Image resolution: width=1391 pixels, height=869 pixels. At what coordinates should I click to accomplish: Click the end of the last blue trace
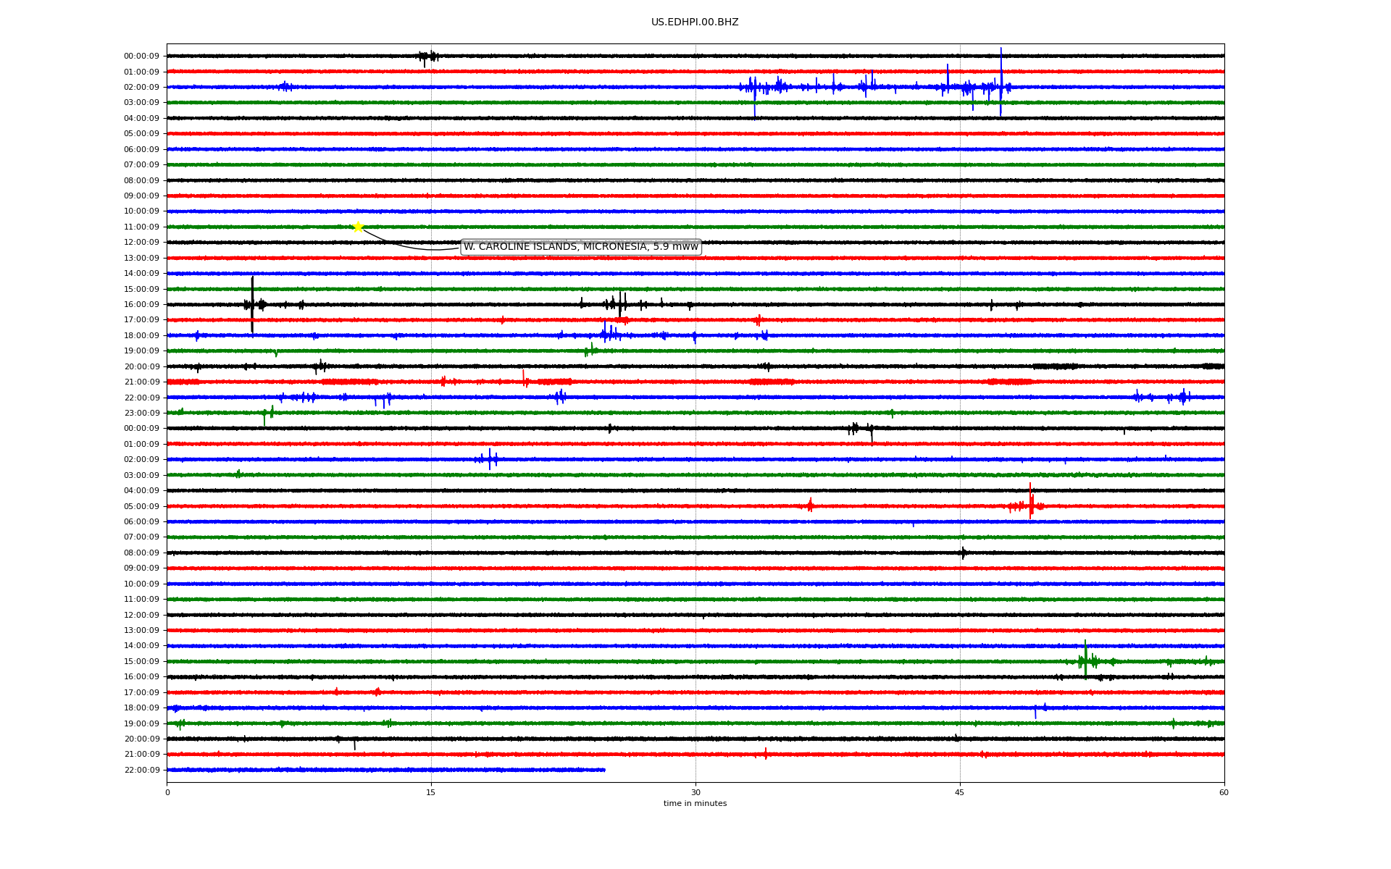click(604, 770)
